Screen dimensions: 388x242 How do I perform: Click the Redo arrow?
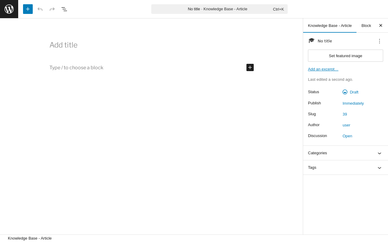(x=52, y=9)
